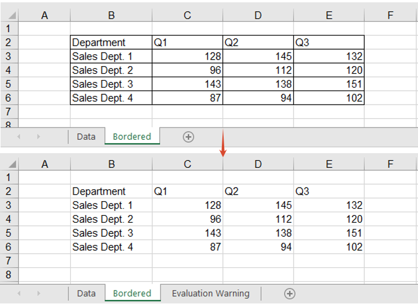Image resolution: width=418 pixels, height=304 pixels.
Task: Click cell with 120 in bottom spreadsheet
Action: pos(329,219)
